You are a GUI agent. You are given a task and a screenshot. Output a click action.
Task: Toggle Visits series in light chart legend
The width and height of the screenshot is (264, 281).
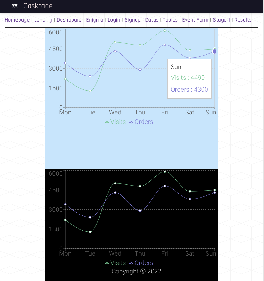click(115, 122)
